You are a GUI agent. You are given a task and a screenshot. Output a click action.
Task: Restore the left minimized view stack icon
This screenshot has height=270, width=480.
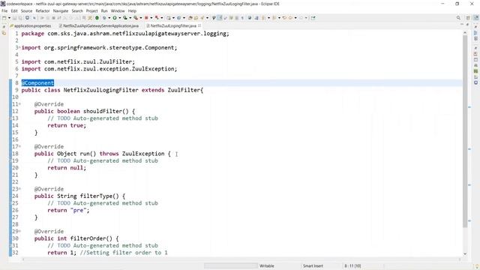[x=4, y=27]
